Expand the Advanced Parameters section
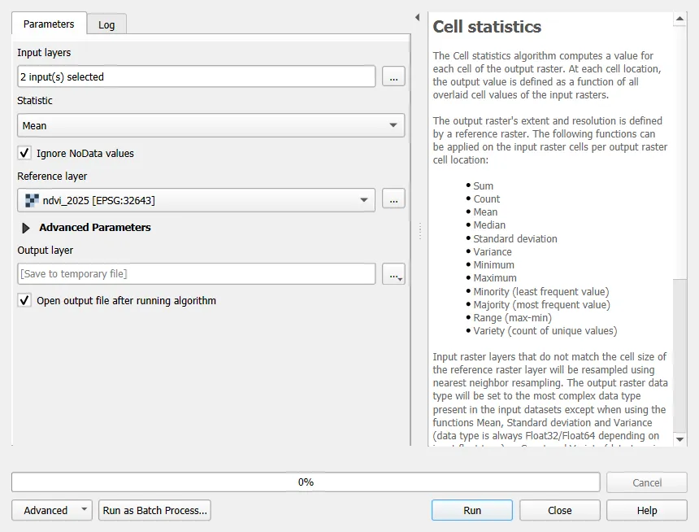This screenshot has height=532, width=699. click(26, 228)
